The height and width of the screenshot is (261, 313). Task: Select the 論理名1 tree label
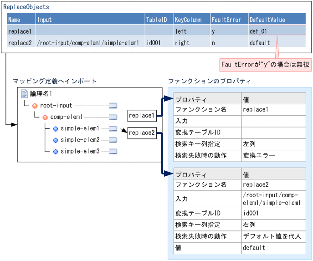pos(41,94)
